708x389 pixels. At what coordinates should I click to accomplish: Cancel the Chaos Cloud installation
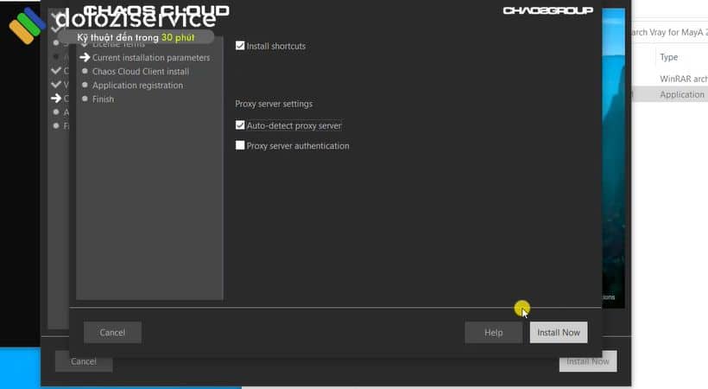(x=112, y=333)
